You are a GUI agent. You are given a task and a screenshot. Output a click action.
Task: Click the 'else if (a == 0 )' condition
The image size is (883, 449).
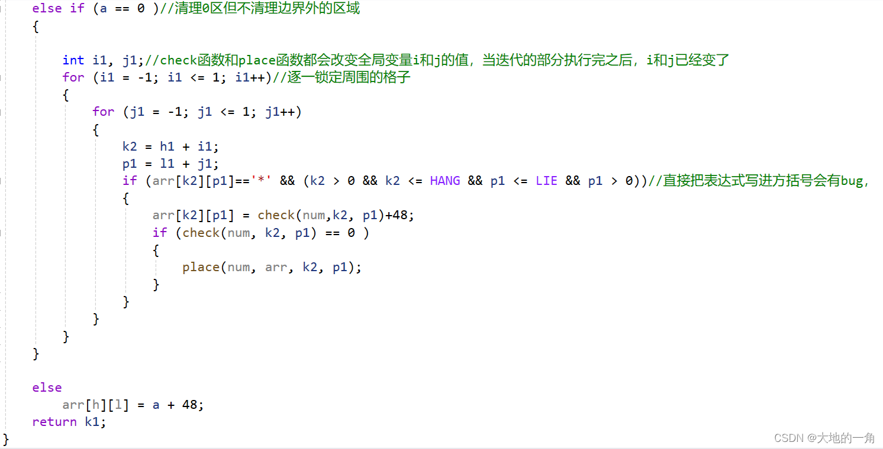point(95,9)
